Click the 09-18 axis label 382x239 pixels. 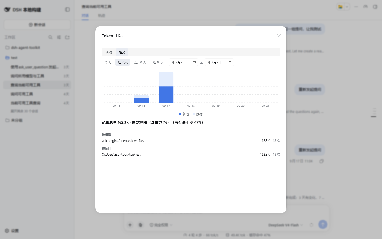point(191,106)
